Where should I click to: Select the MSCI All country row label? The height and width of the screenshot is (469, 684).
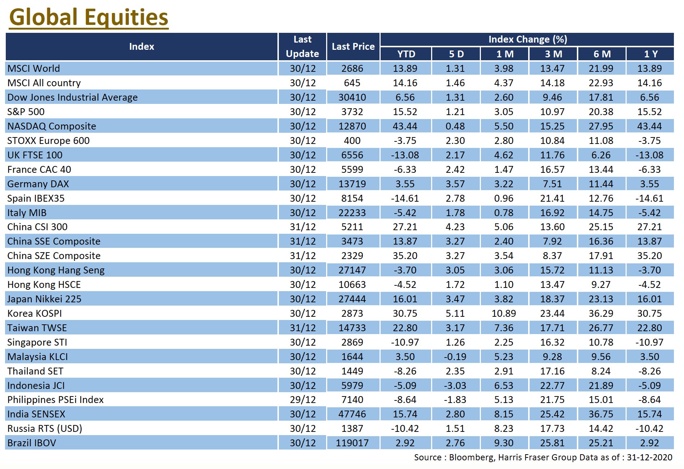click(x=44, y=83)
